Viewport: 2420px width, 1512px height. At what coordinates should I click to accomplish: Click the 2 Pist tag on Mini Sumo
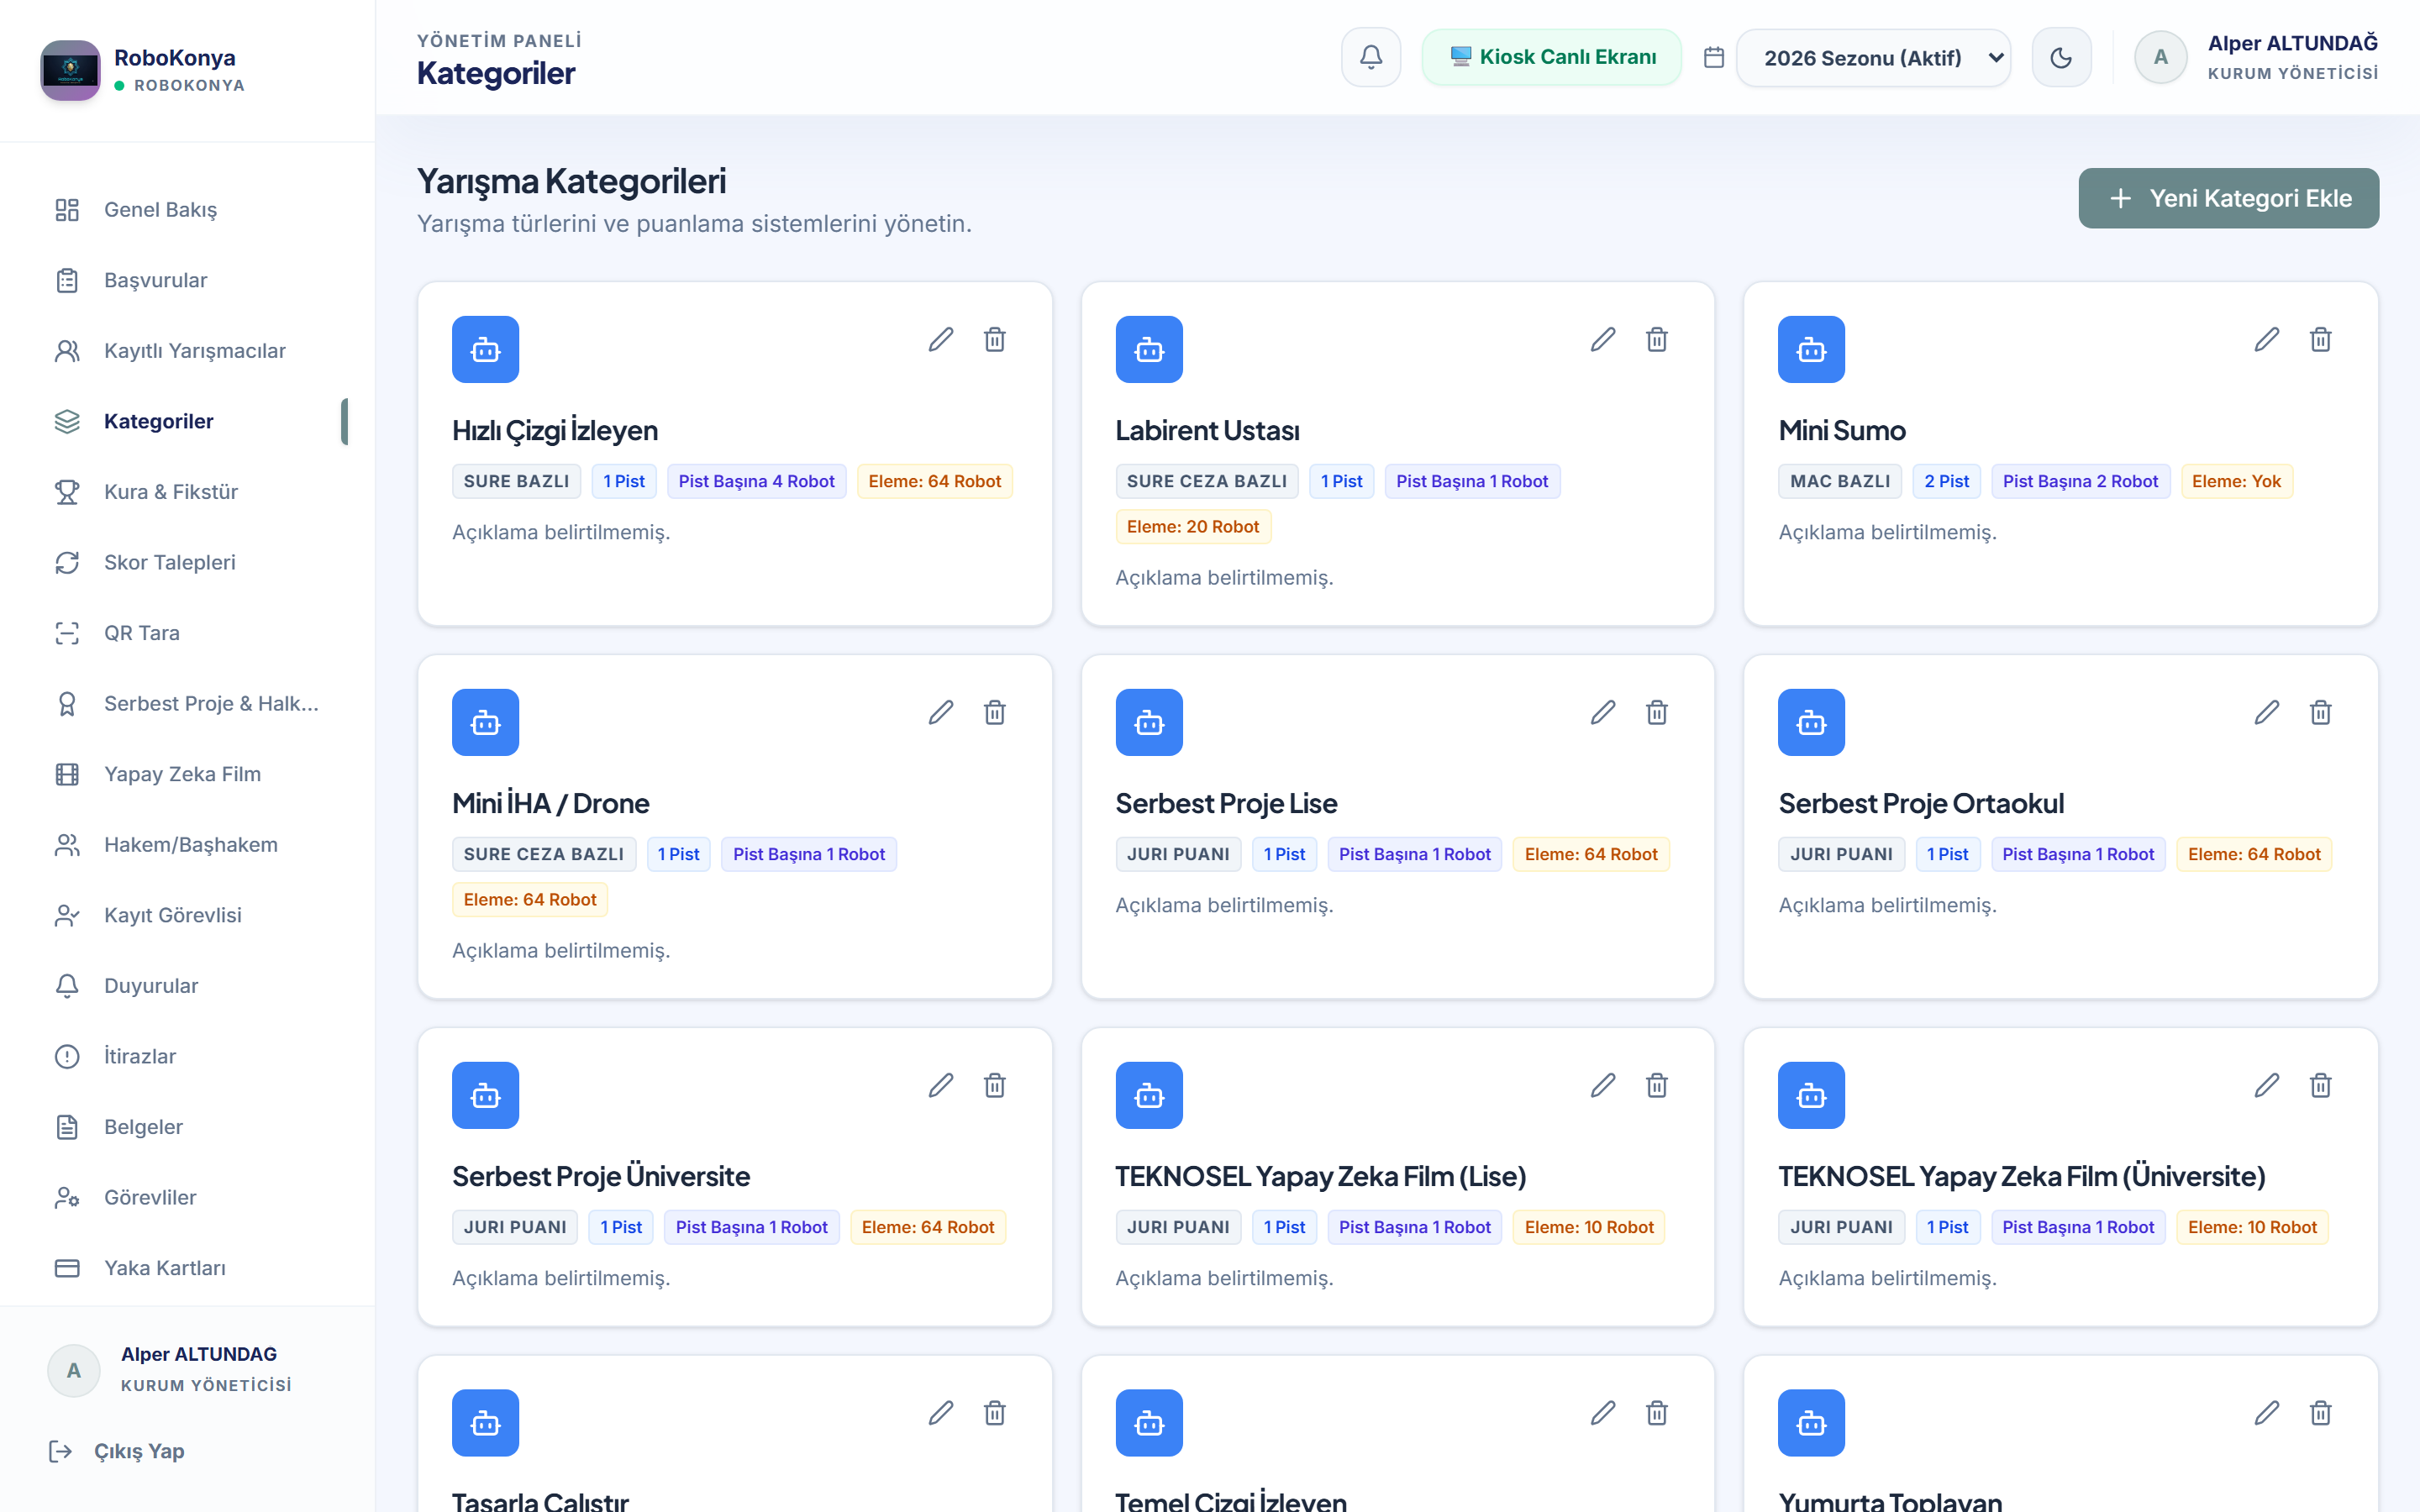(x=1946, y=481)
